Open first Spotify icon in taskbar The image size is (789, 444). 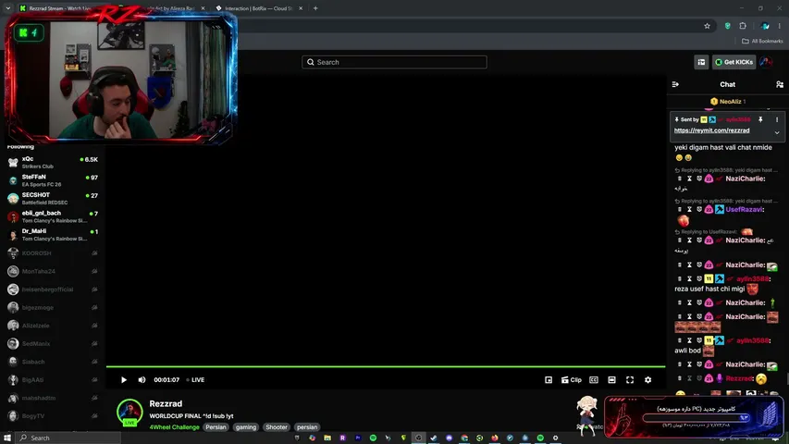tap(373, 438)
